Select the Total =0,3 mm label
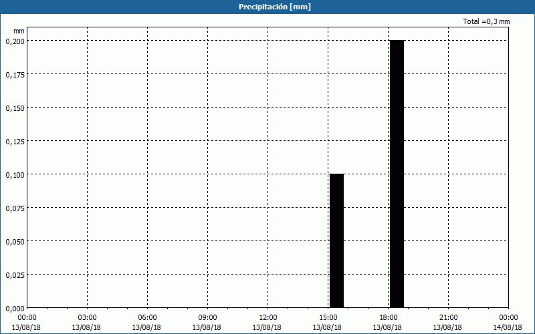Image resolution: width=535 pixels, height=334 pixels. (486, 21)
